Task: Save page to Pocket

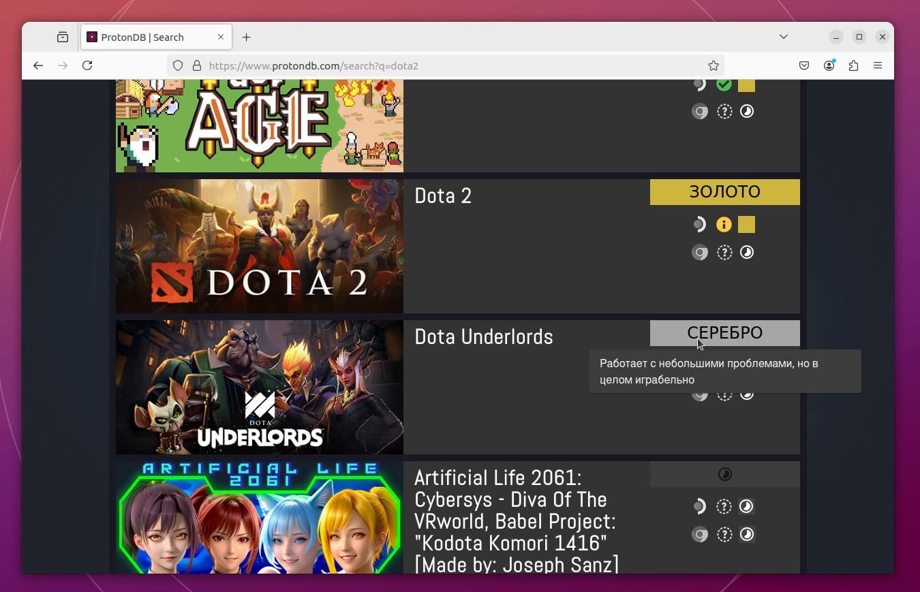Action: (x=804, y=65)
